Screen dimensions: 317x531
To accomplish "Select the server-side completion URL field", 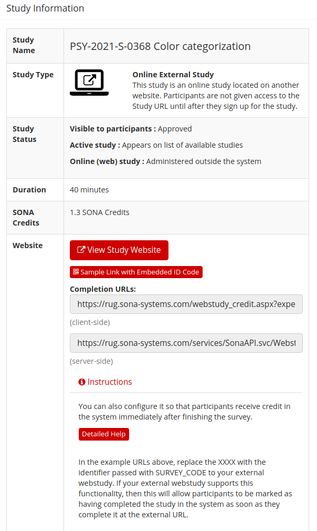I will 186,343.
